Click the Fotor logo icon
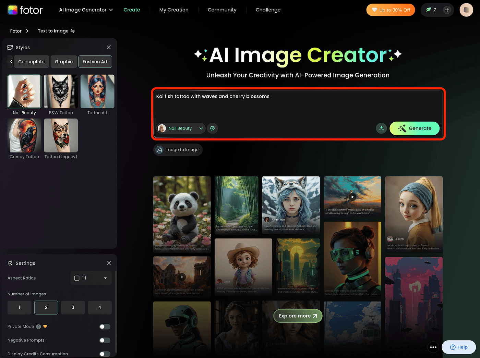Image resolution: width=480 pixels, height=358 pixels. pyautogui.click(x=13, y=10)
